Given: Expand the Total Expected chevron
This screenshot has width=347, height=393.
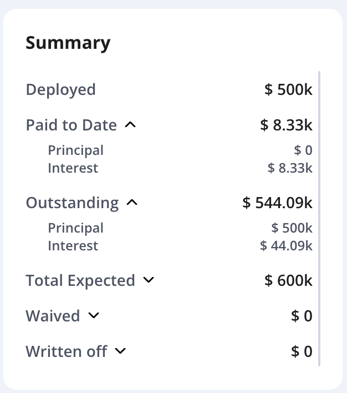Looking at the screenshot, I should click(x=148, y=280).
